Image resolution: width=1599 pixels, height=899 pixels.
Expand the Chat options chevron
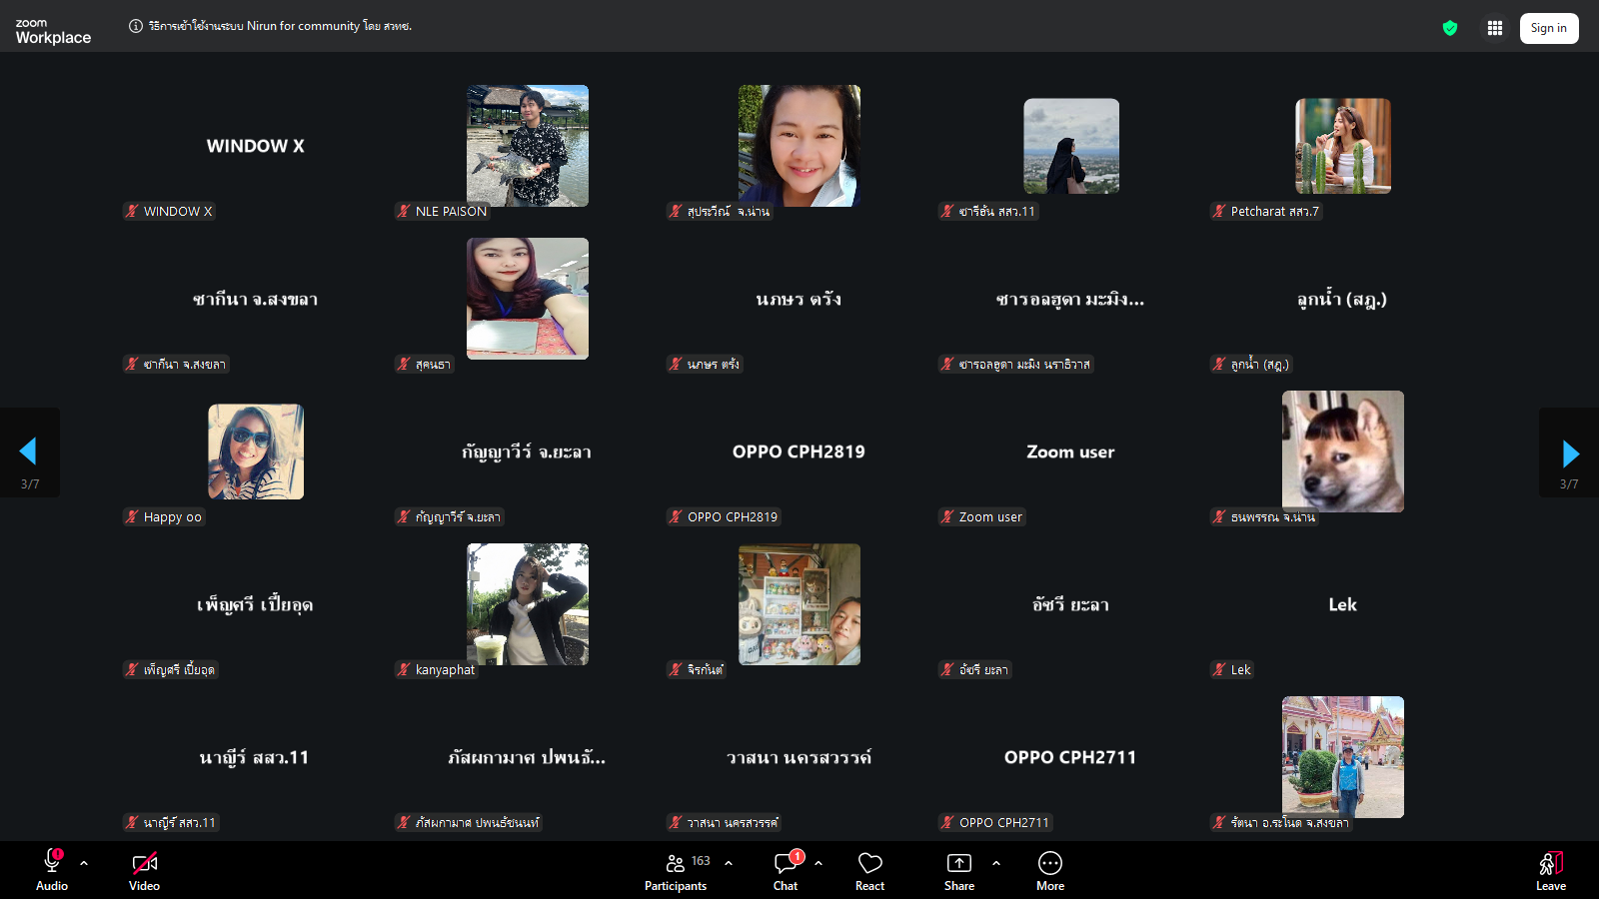[x=818, y=863]
